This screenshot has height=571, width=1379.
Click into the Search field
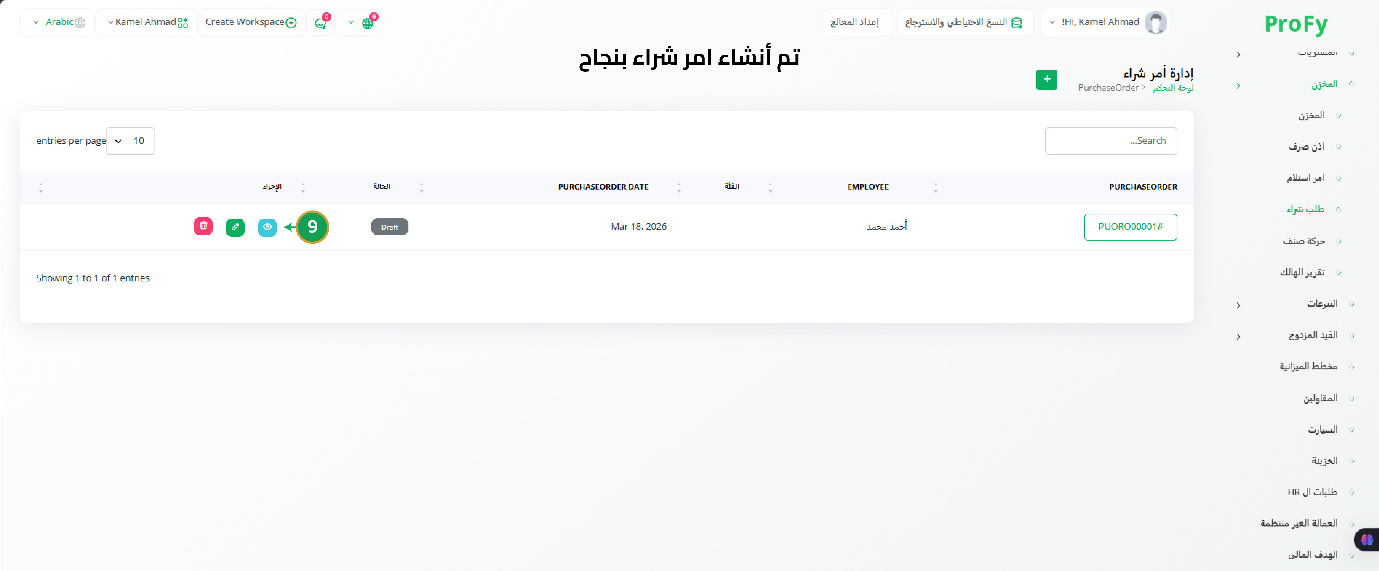(x=1111, y=141)
